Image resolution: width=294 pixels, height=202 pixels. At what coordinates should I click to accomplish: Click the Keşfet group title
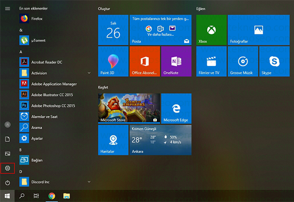coord(103,87)
